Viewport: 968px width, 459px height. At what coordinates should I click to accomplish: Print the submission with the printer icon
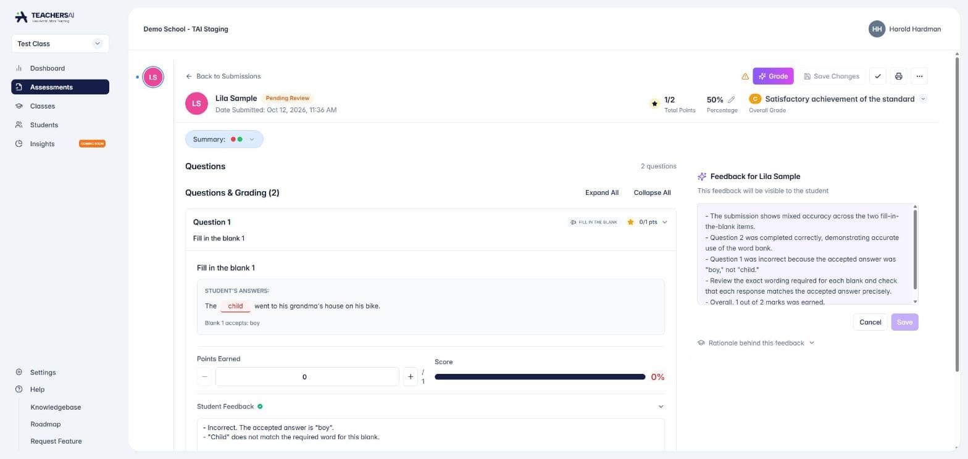pyautogui.click(x=898, y=76)
